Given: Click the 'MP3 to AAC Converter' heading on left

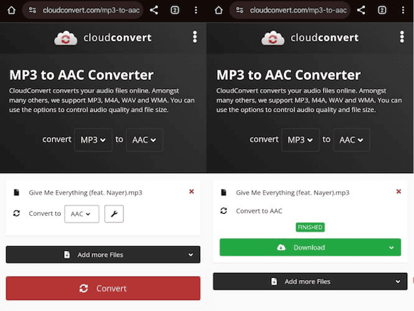Looking at the screenshot, I should (x=81, y=75).
